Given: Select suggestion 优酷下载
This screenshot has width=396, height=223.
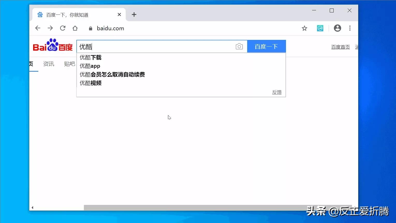Looking at the screenshot, I should 181,57.
